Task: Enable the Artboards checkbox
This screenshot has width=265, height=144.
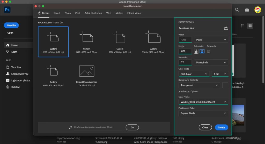Action: click(x=209, y=51)
